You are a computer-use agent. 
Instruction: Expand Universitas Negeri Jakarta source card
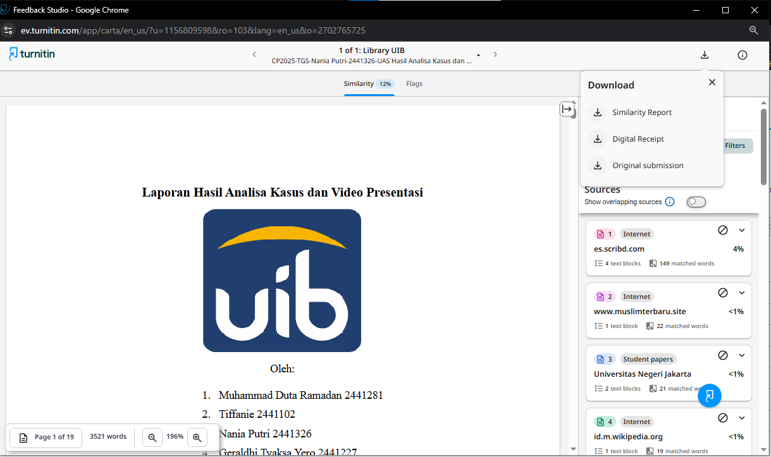[x=742, y=355]
